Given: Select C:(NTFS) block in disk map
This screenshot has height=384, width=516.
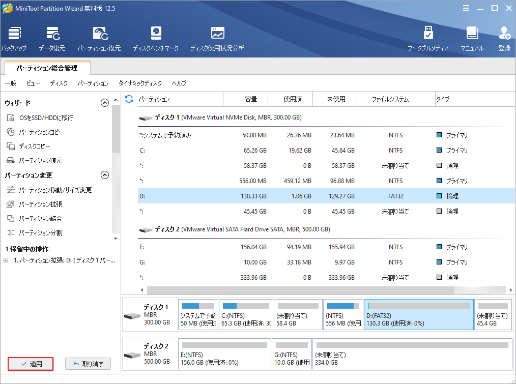Looking at the screenshot, I should click(246, 314).
